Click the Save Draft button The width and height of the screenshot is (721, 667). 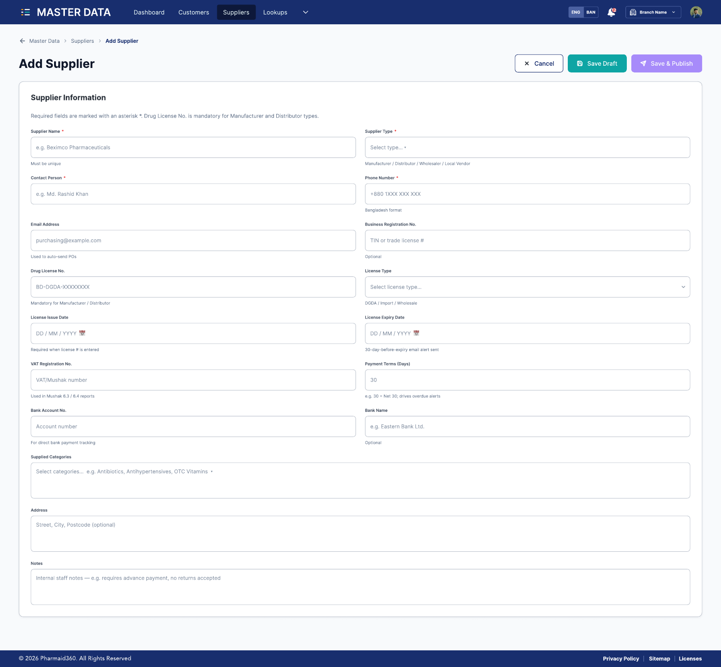[597, 63]
